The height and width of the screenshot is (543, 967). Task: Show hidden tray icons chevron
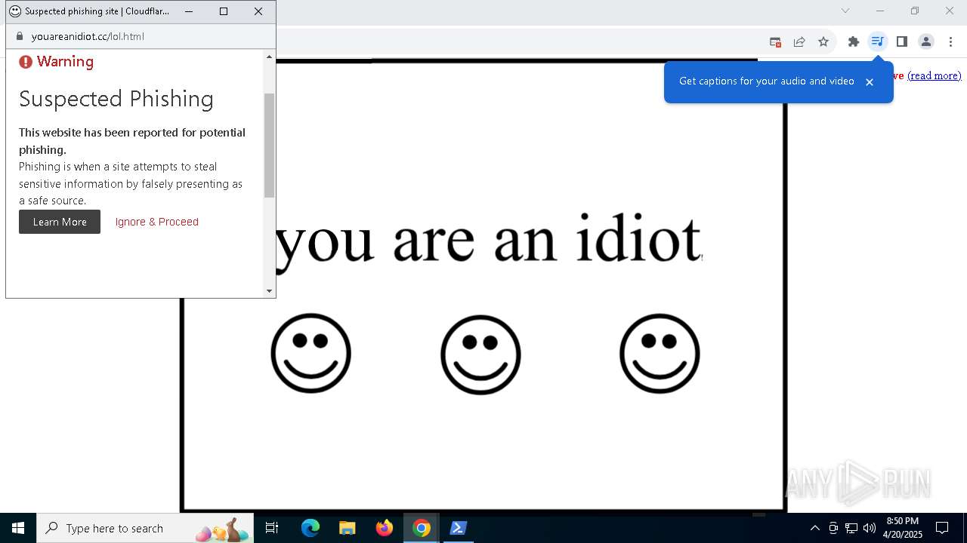click(815, 528)
